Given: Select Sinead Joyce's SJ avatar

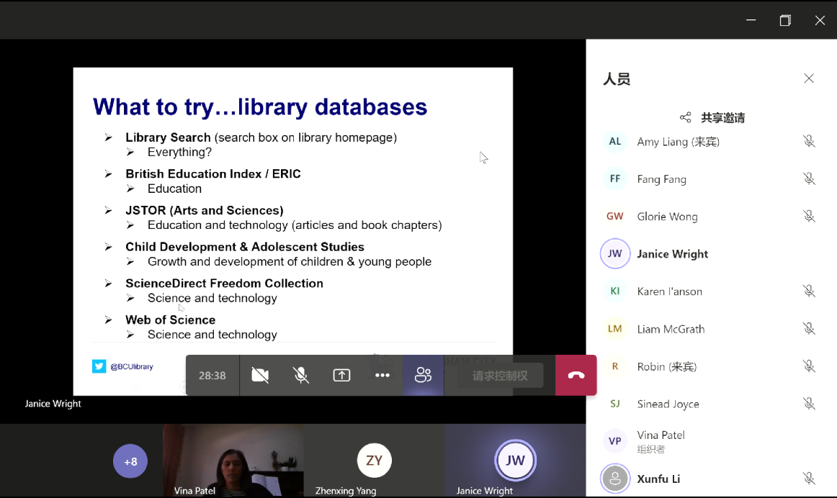Looking at the screenshot, I should pyautogui.click(x=615, y=404).
